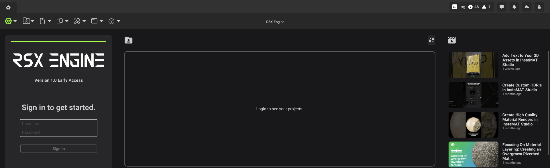Expand the dropdown arrow beside tools icon
This screenshot has width=550, height=168.
(x=84, y=21)
